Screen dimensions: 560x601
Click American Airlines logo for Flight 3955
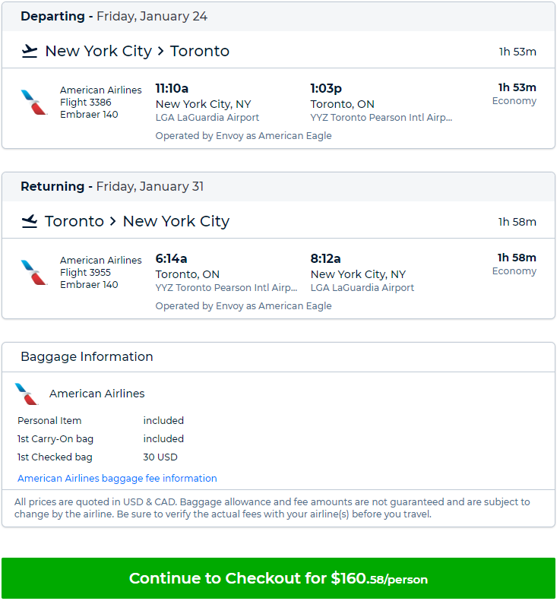pos(33,273)
